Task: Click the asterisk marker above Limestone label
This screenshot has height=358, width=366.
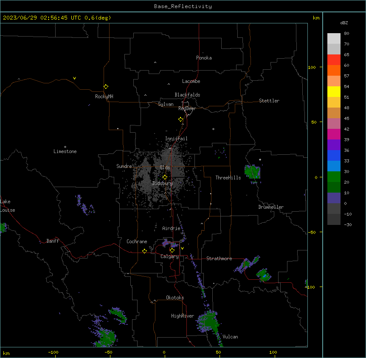Action: [65, 147]
